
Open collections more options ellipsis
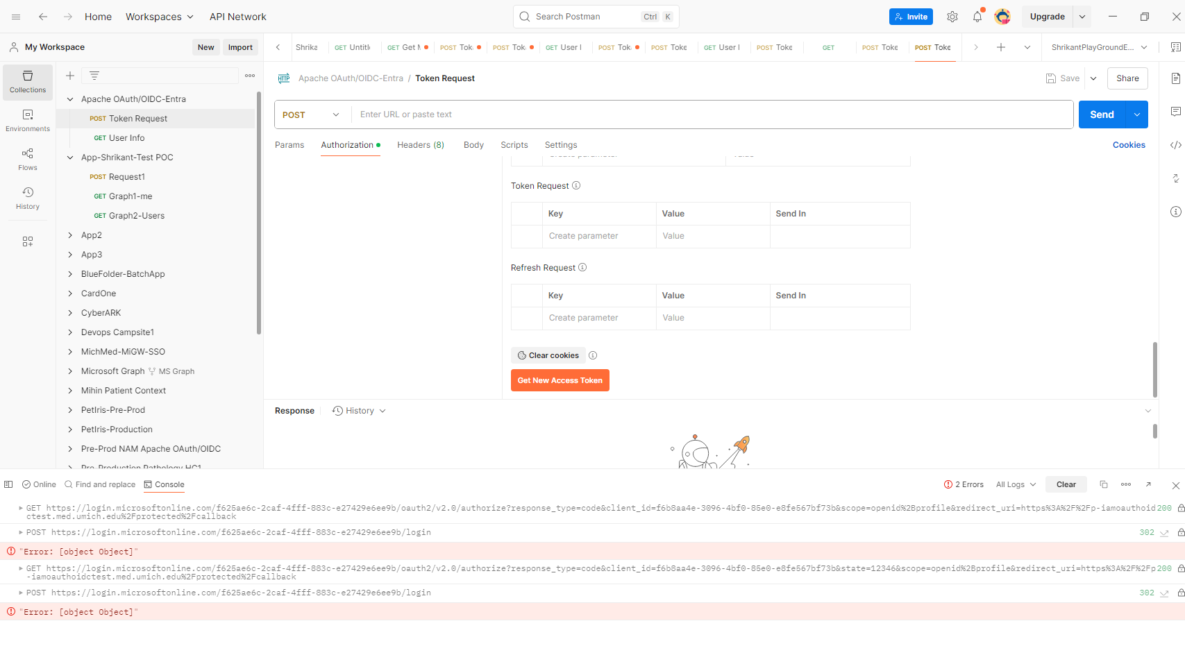tap(250, 76)
